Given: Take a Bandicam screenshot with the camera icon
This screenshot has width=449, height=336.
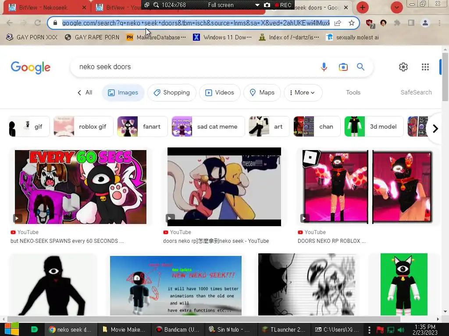Looking at the screenshot, I should [267, 5].
